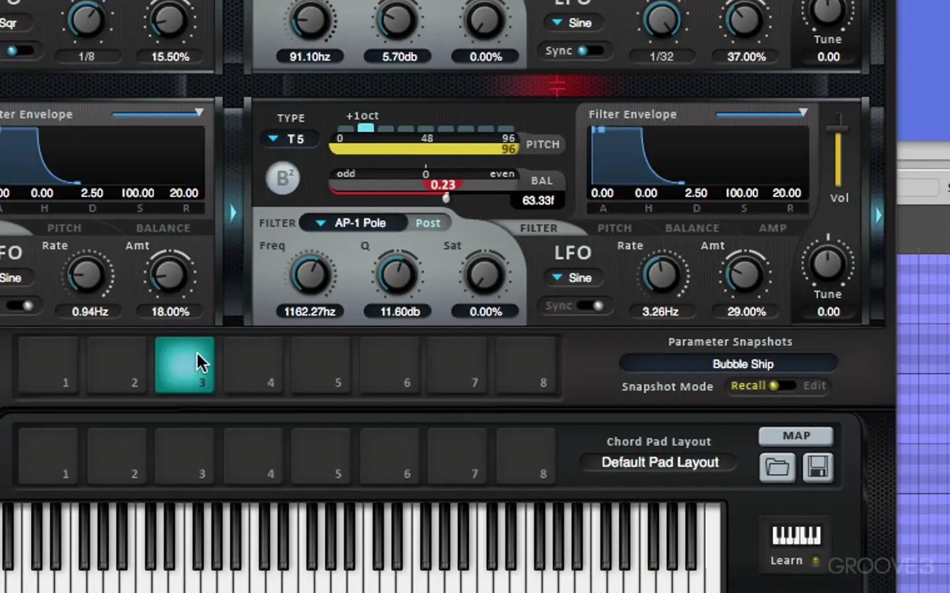Open the Sine waveform dropdown for the LFO

click(573, 277)
